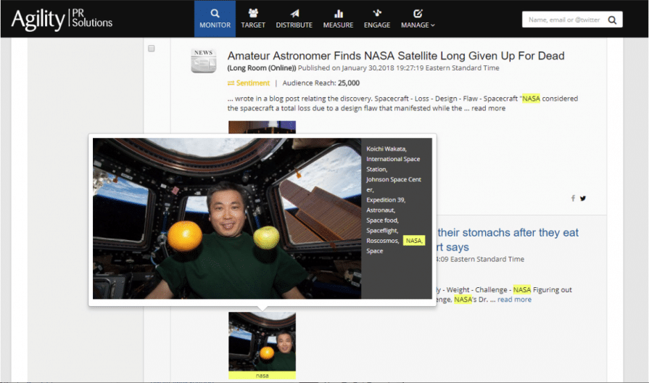The width and height of the screenshot is (649, 383).
Task: Click the Space food tag
Action: [x=382, y=221]
